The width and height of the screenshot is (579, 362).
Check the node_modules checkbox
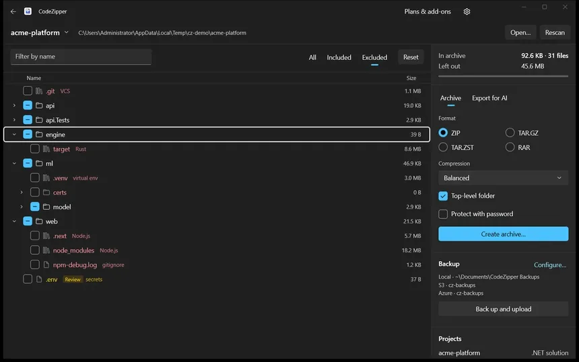tap(35, 250)
